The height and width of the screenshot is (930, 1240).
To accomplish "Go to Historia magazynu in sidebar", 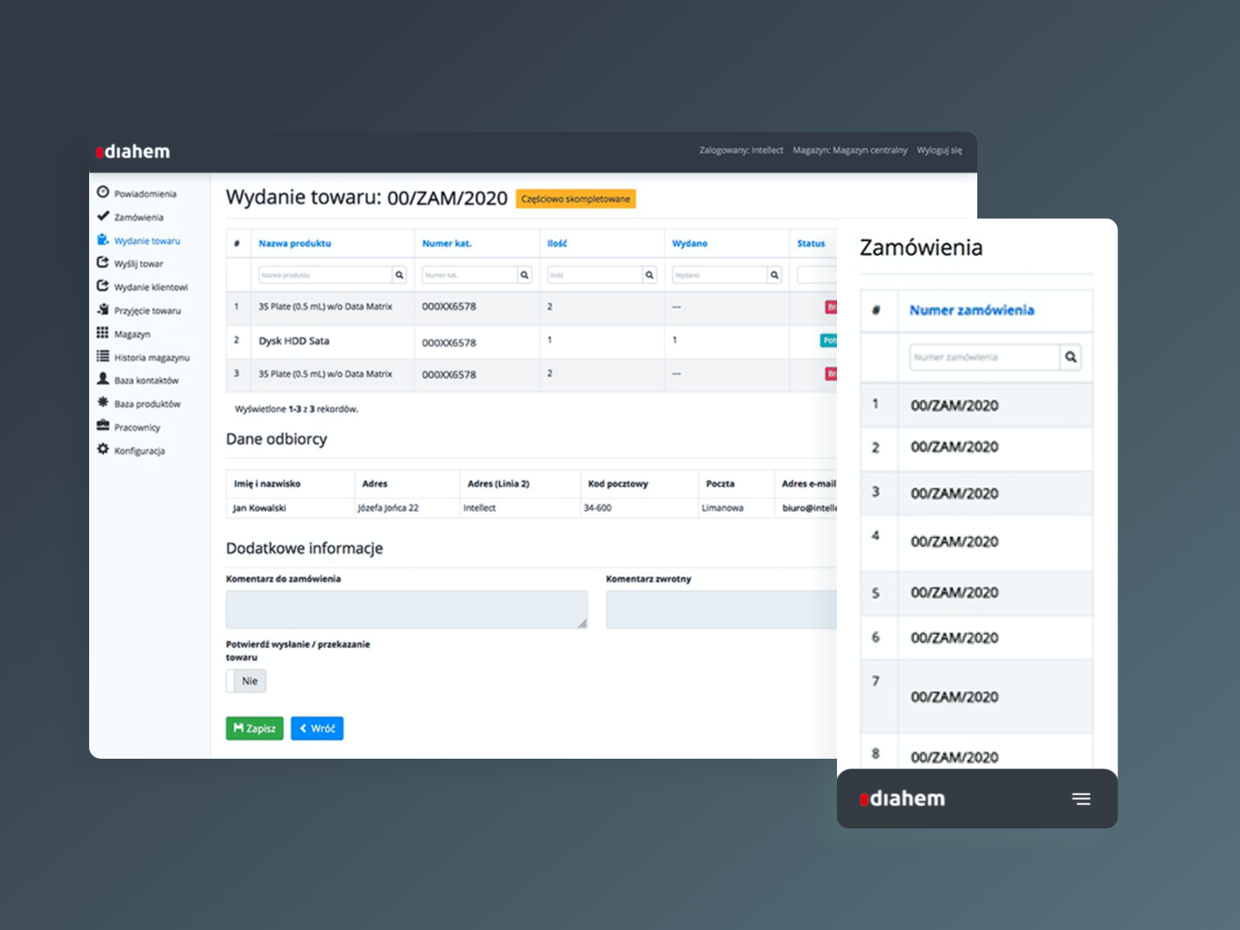I will (x=151, y=357).
